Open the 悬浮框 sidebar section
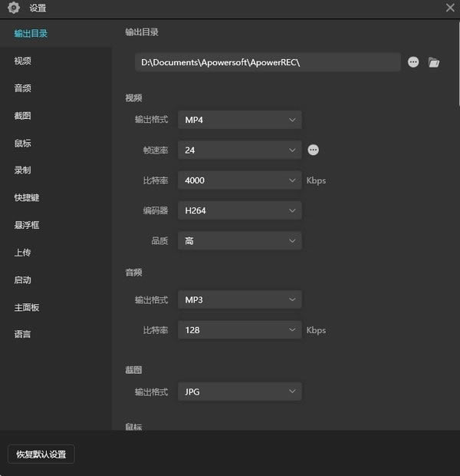Image resolution: width=460 pixels, height=476 pixels. [x=26, y=225]
